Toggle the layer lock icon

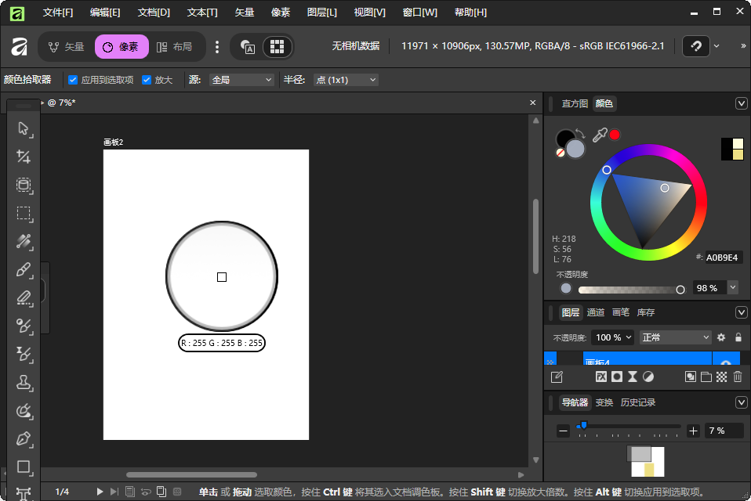pyautogui.click(x=738, y=337)
